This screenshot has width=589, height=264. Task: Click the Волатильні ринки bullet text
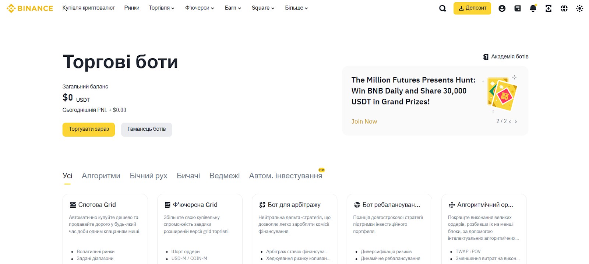click(96, 252)
